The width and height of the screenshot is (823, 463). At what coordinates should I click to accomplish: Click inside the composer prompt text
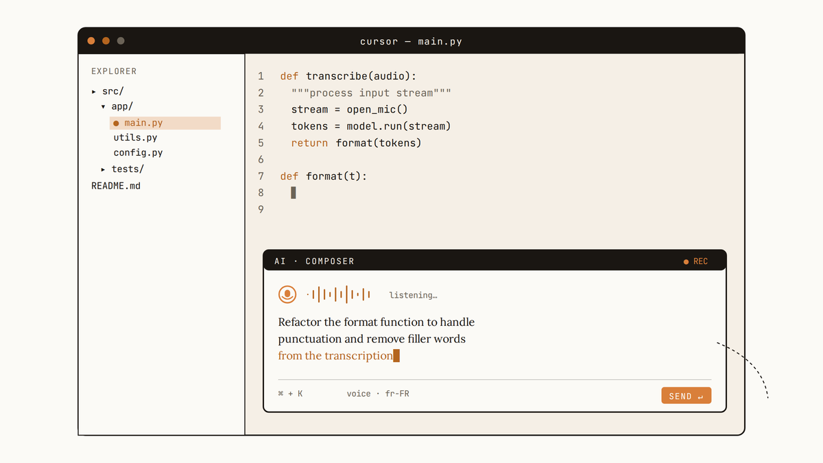tap(377, 339)
